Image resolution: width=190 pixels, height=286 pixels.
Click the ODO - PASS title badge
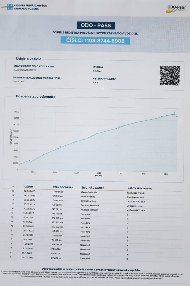coord(96,25)
